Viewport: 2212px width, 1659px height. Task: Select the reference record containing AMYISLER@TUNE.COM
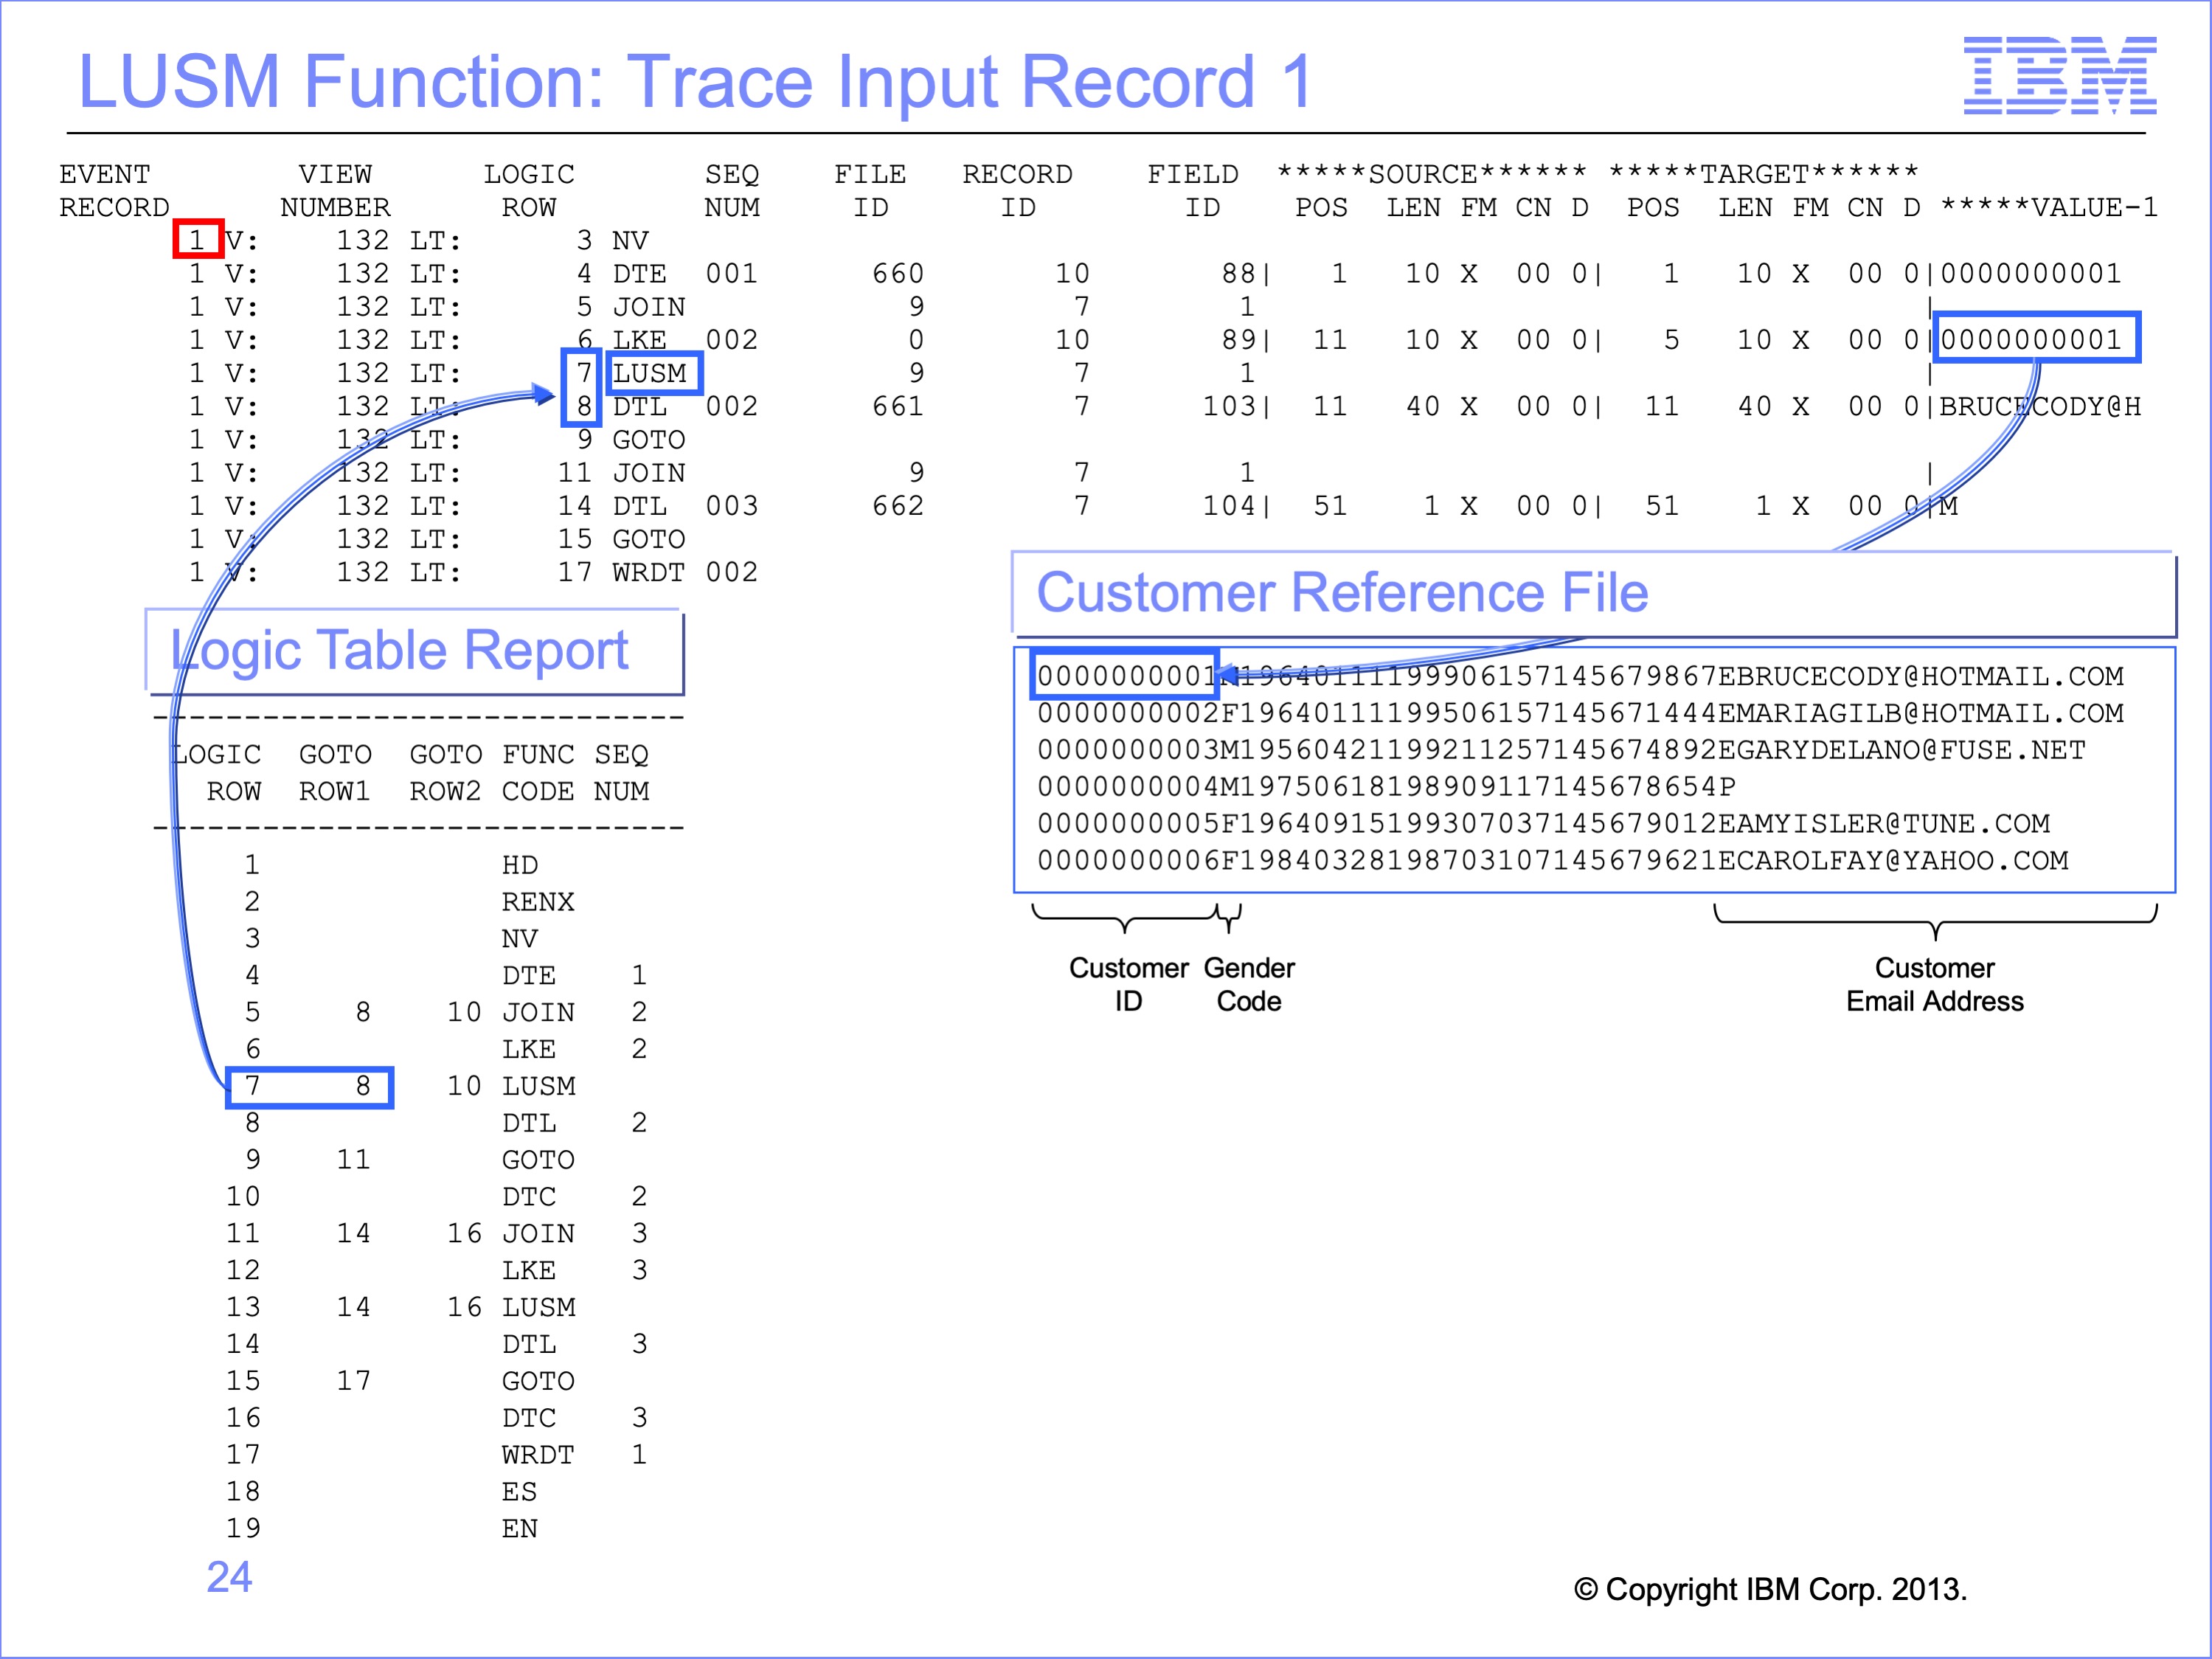(1543, 824)
